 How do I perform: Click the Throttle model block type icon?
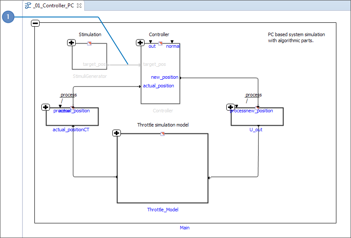[163, 133]
